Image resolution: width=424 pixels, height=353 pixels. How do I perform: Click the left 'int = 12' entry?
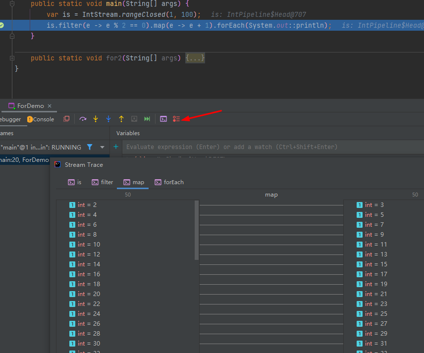(85, 254)
